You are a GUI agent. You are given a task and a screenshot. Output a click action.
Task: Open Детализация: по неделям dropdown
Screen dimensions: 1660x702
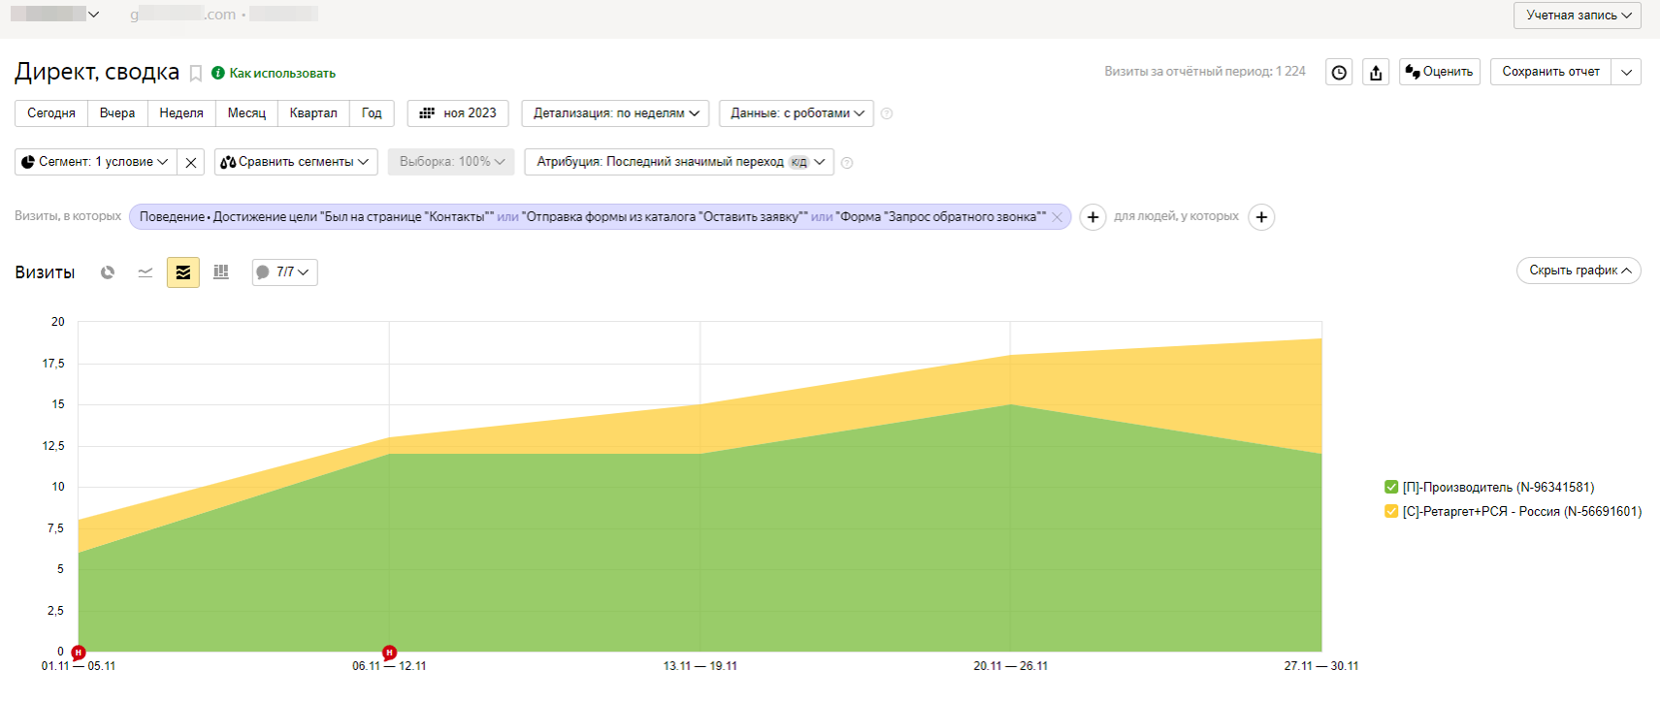(x=615, y=113)
